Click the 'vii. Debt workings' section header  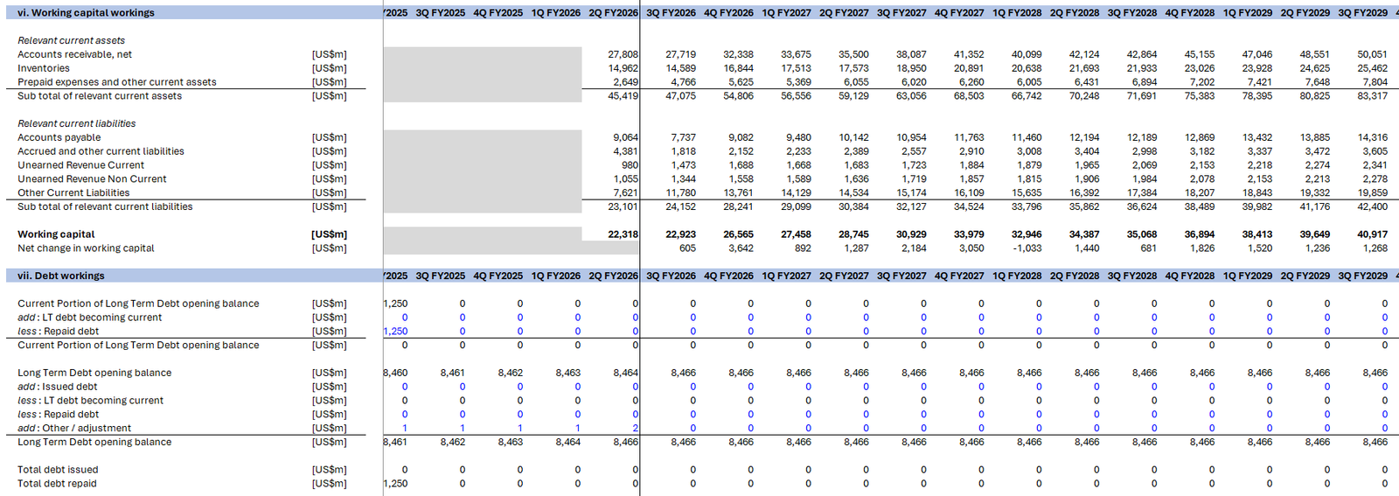[61, 276]
